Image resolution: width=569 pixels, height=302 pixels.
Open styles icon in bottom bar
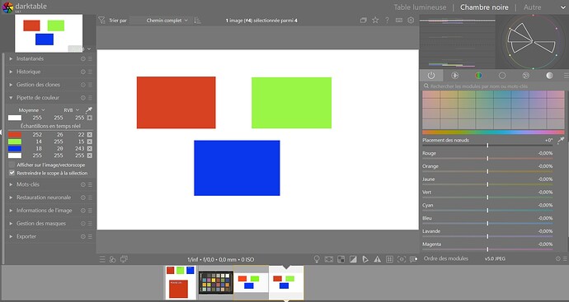(112, 259)
